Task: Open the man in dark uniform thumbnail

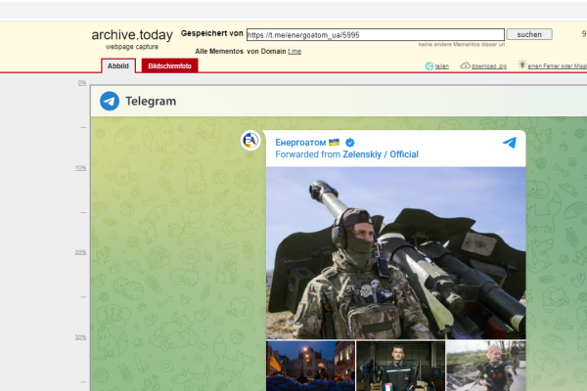Action: point(400,366)
